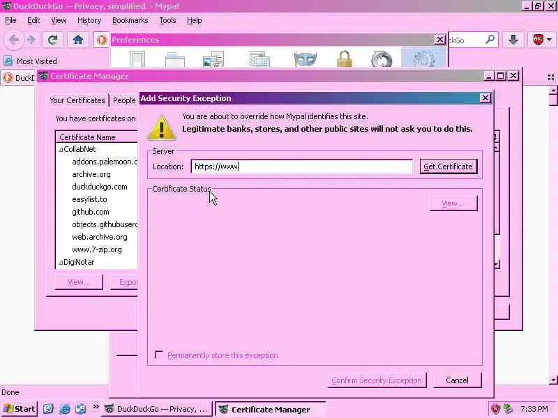Click the red ABP ad blocker icon
The image size is (558, 418).
point(538,40)
